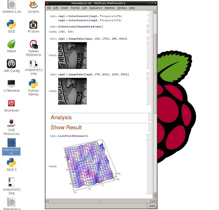Click the notebook's vertical scrollbar thumb
Image resolution: width=219 pixels, height=210 pixels.
point(155,73)
